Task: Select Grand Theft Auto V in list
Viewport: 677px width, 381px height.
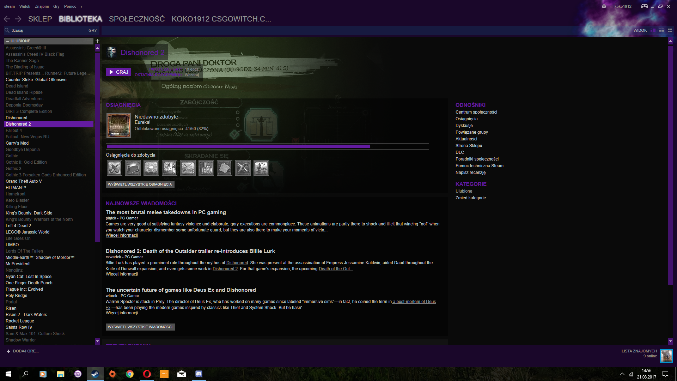Action: pos(49,181)
